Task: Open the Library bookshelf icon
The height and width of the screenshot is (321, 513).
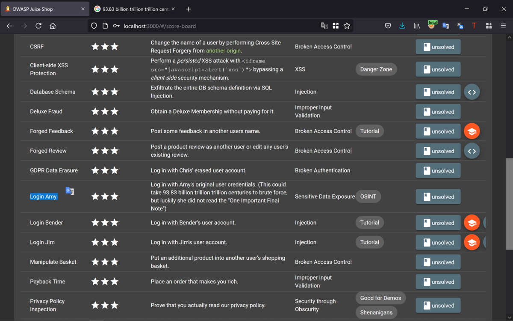Action: point(417,26)
